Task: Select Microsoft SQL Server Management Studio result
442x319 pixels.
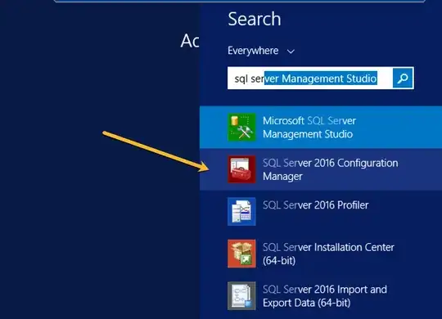Action: pyautogui.click(x=321, y=127)
